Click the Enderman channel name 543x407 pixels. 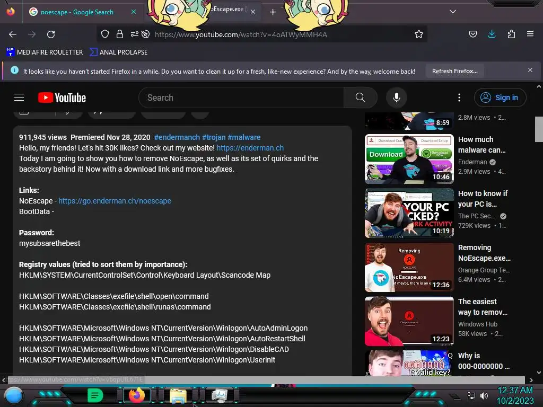(472, 162)
